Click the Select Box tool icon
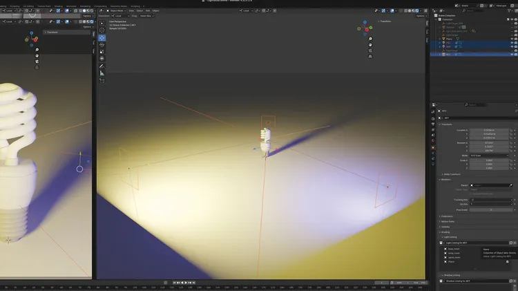The height and width of the screenshot is (291, 518). (102, 23)
